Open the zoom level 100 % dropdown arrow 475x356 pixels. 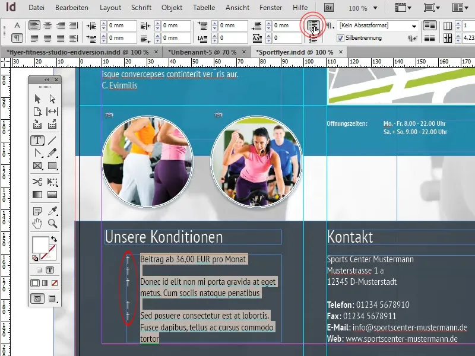pos(375,8)
